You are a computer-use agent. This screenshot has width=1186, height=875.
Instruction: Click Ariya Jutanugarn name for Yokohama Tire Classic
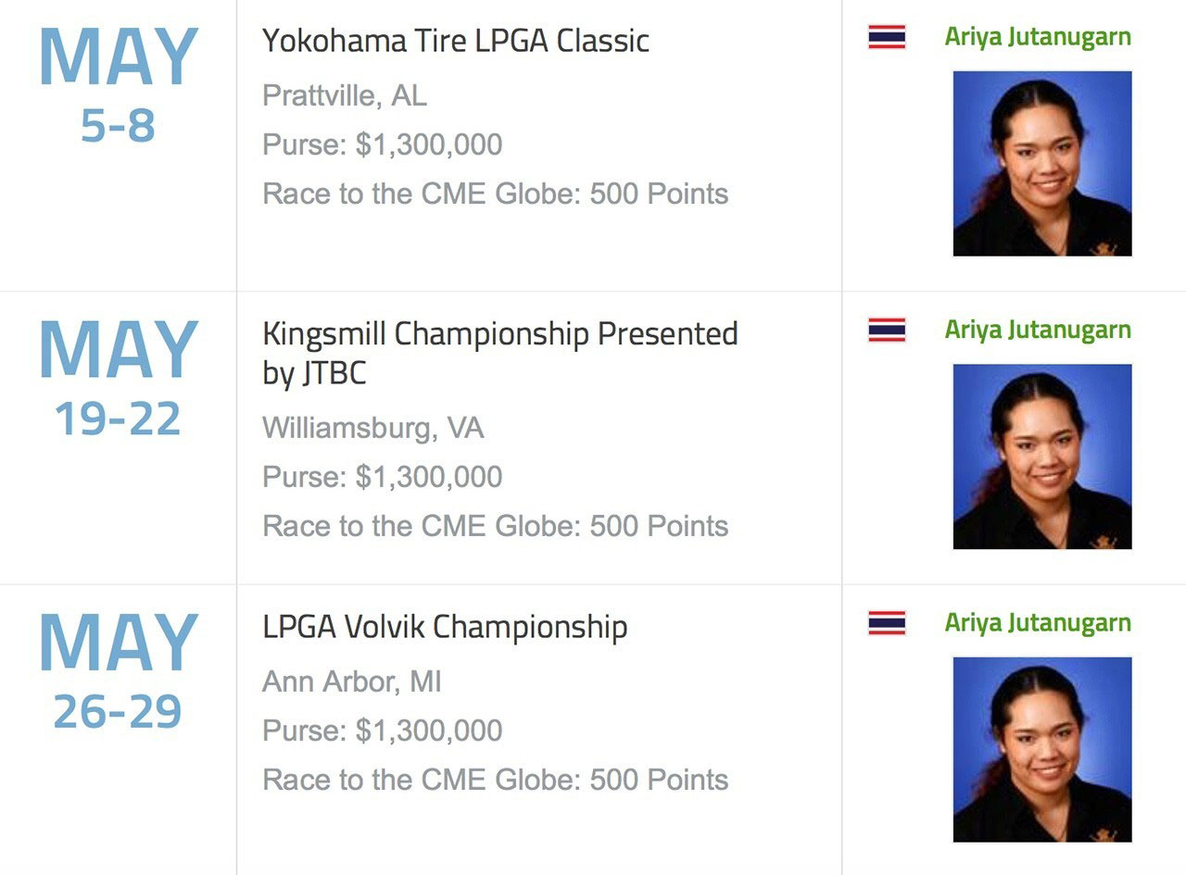click(1038, 37)
